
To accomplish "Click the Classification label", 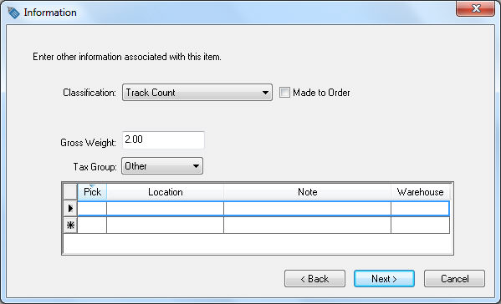I will [x=89, y=93].
